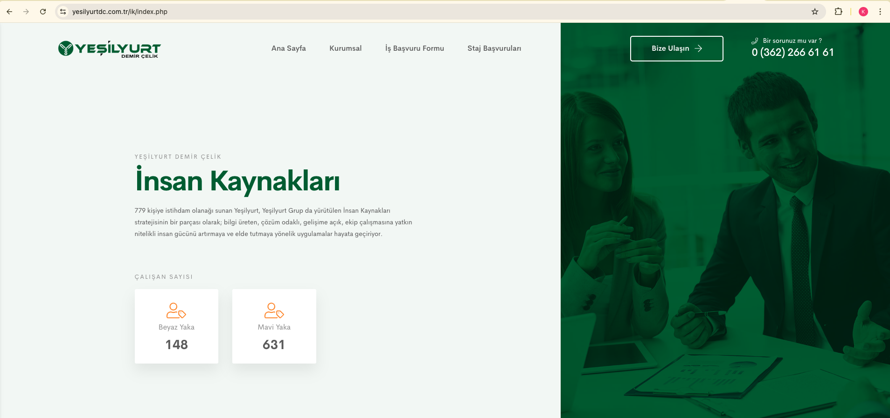Image resolution: width=890 pixels, height=418 pixels.
Task: Open the Ana Sayfa menu item
Action: pyautogui.click(x=289, y=48)
